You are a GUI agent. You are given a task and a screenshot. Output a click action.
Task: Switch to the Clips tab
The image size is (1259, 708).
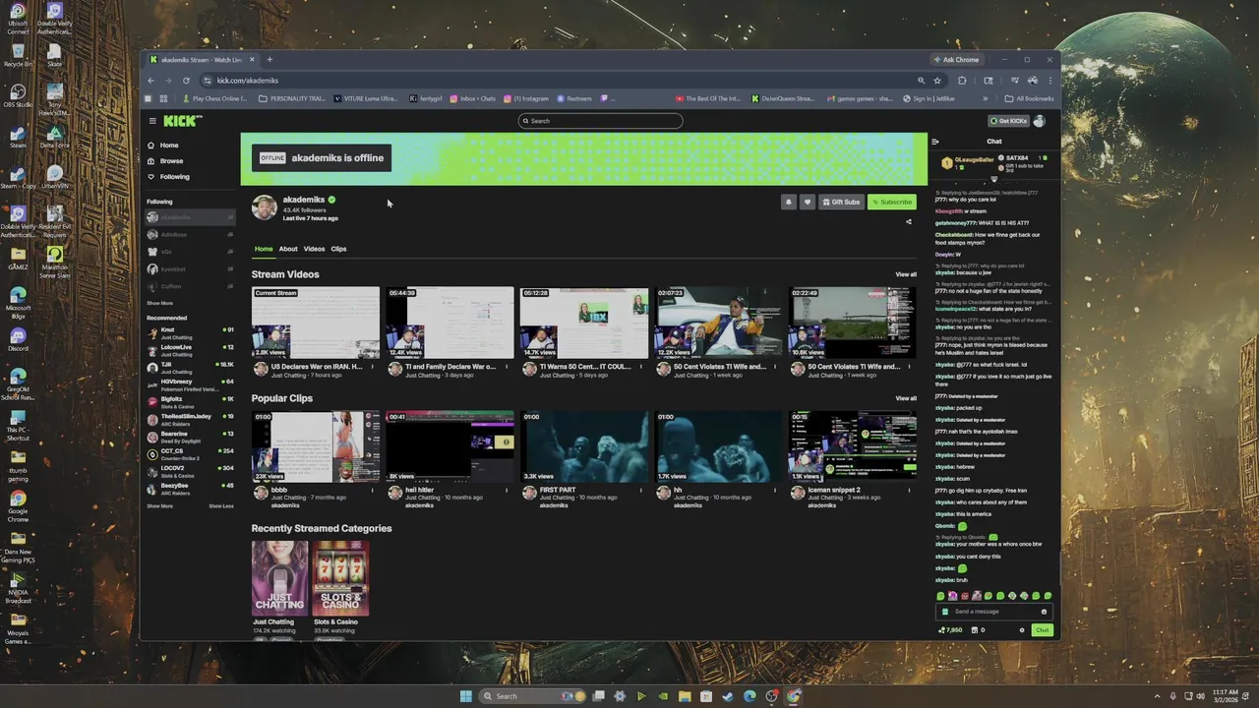point(338,249)
